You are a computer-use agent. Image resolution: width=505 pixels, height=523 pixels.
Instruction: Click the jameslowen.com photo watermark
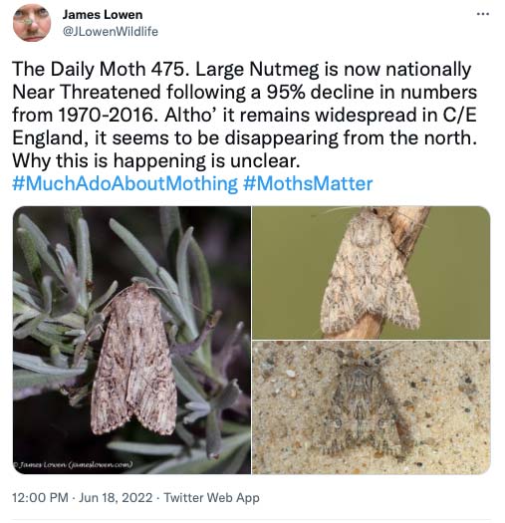[73, 464]
